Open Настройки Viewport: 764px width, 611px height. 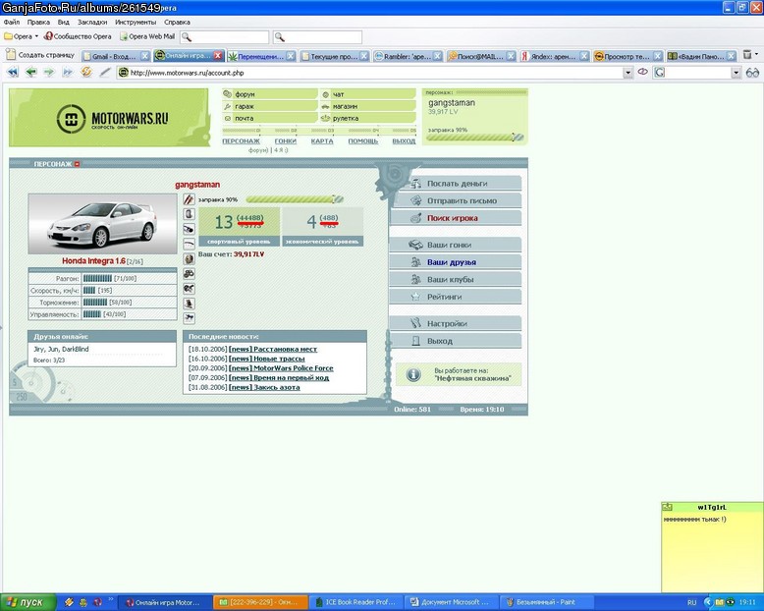click(x=456, y=323)
